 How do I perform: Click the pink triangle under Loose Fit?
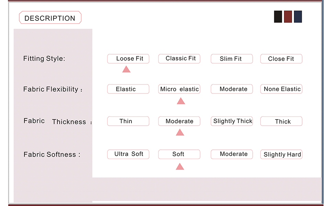click(x=126, y=69)
